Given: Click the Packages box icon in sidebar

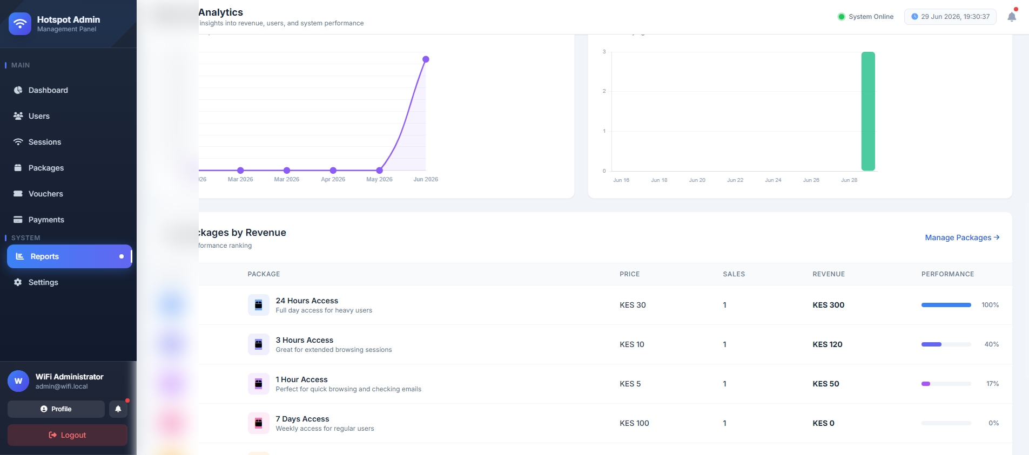Looking at the screenshot, I should (18, 168).
